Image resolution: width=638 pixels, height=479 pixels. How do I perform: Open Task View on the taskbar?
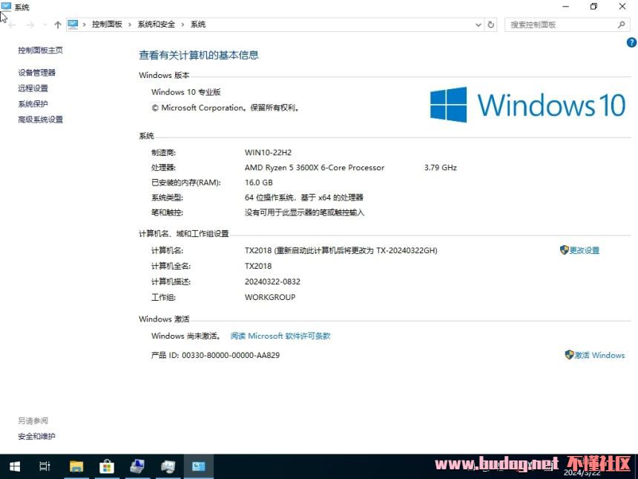tap(45, 466)
